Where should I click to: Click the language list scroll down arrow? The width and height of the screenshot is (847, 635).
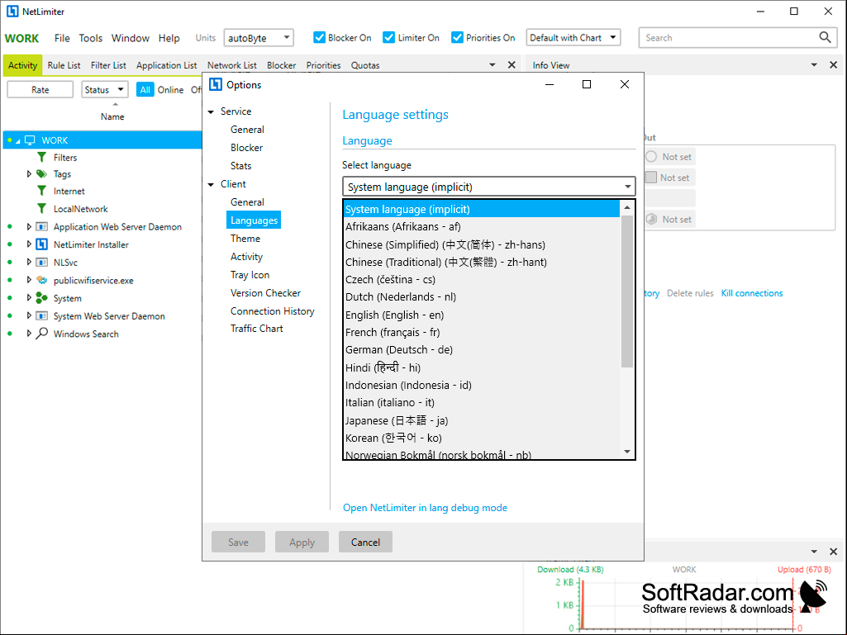626,452
